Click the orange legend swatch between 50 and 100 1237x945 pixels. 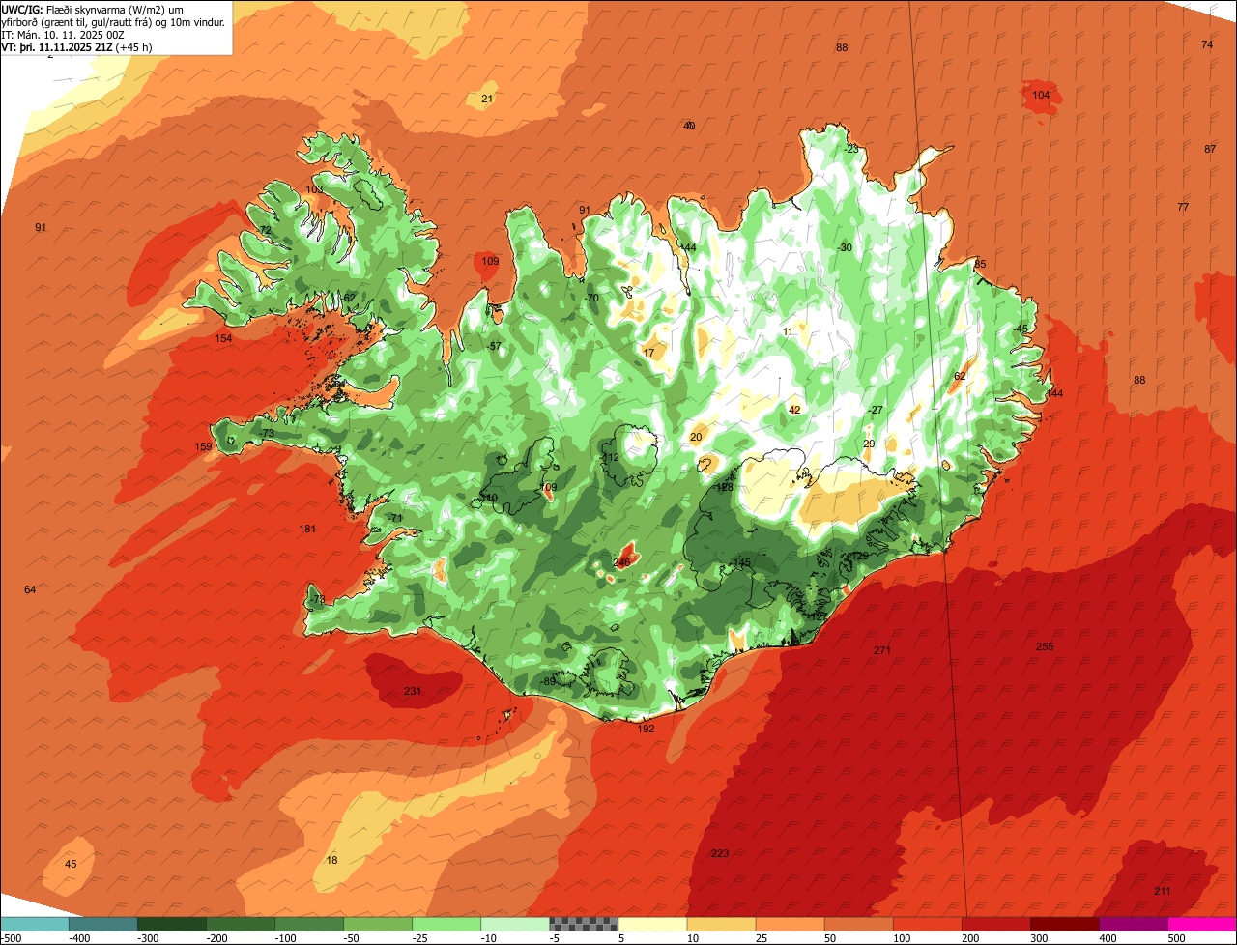tap(858, 924)
